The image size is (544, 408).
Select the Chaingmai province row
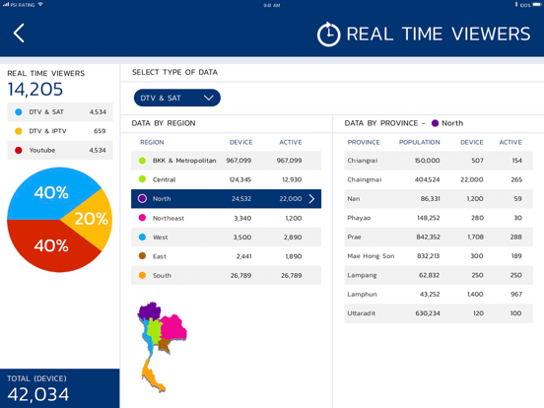(439, 179)
